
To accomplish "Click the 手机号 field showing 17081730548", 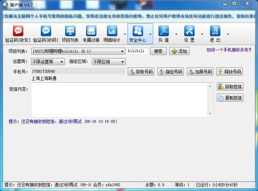I will pos(78,72).
